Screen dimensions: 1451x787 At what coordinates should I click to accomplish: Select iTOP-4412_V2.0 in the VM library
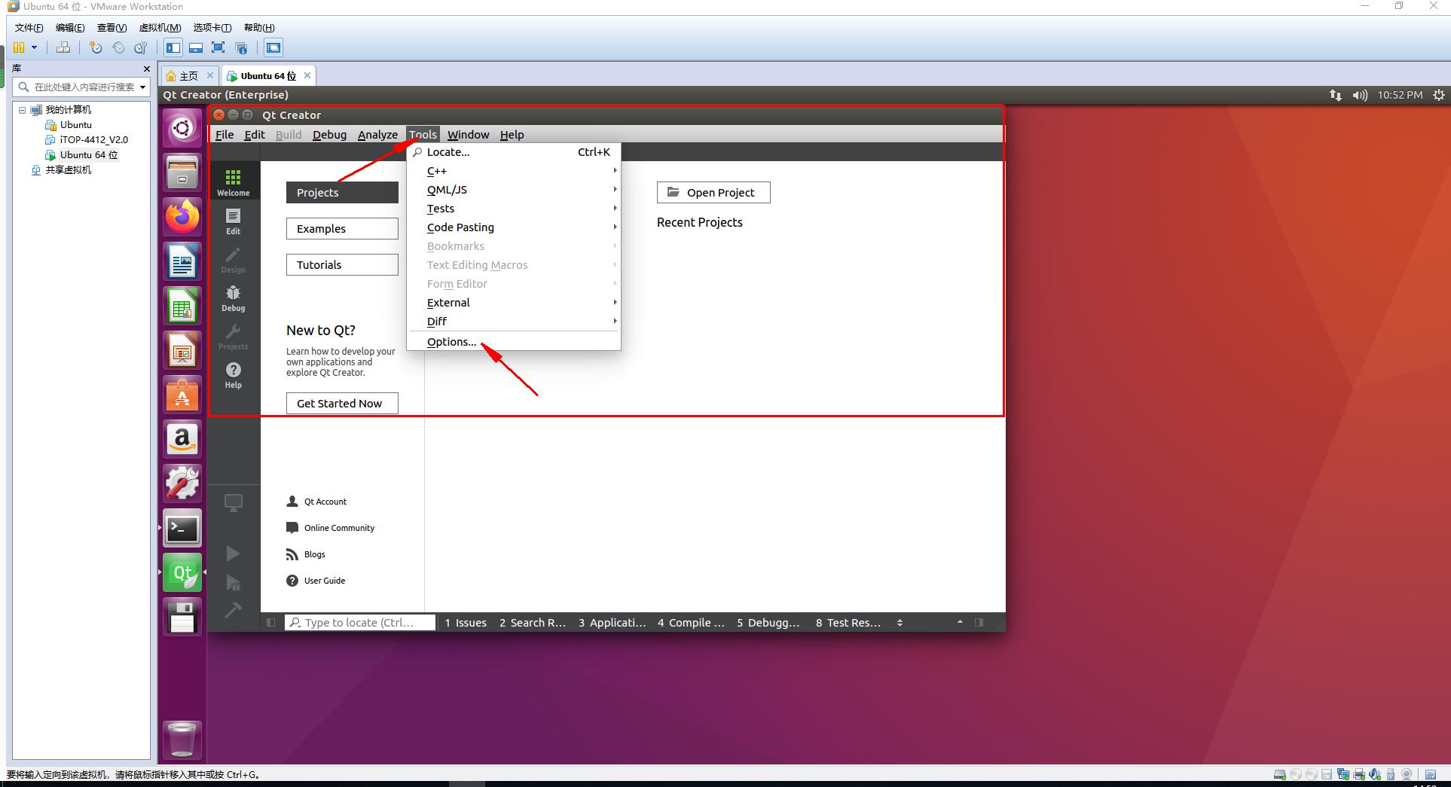94,140
